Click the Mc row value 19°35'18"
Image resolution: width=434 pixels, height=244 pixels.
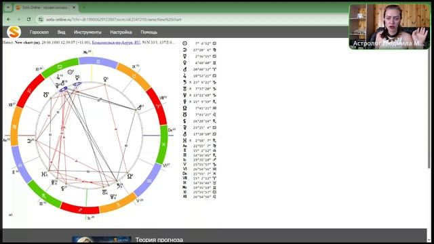pyautogui.click(x=202, y=188)
